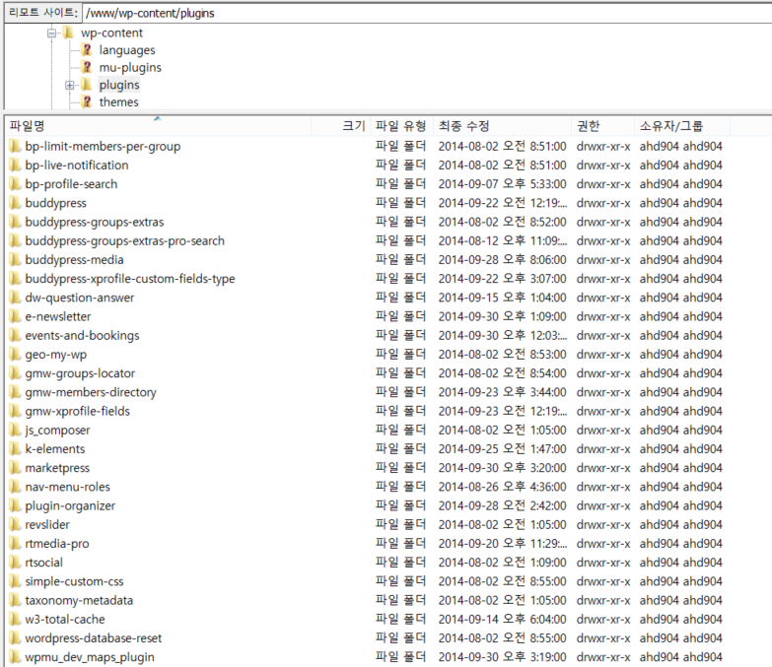The height and width of the screenshot is (667, 772).
Task: Click the buddypress folder icon
Action: point(15,203)
